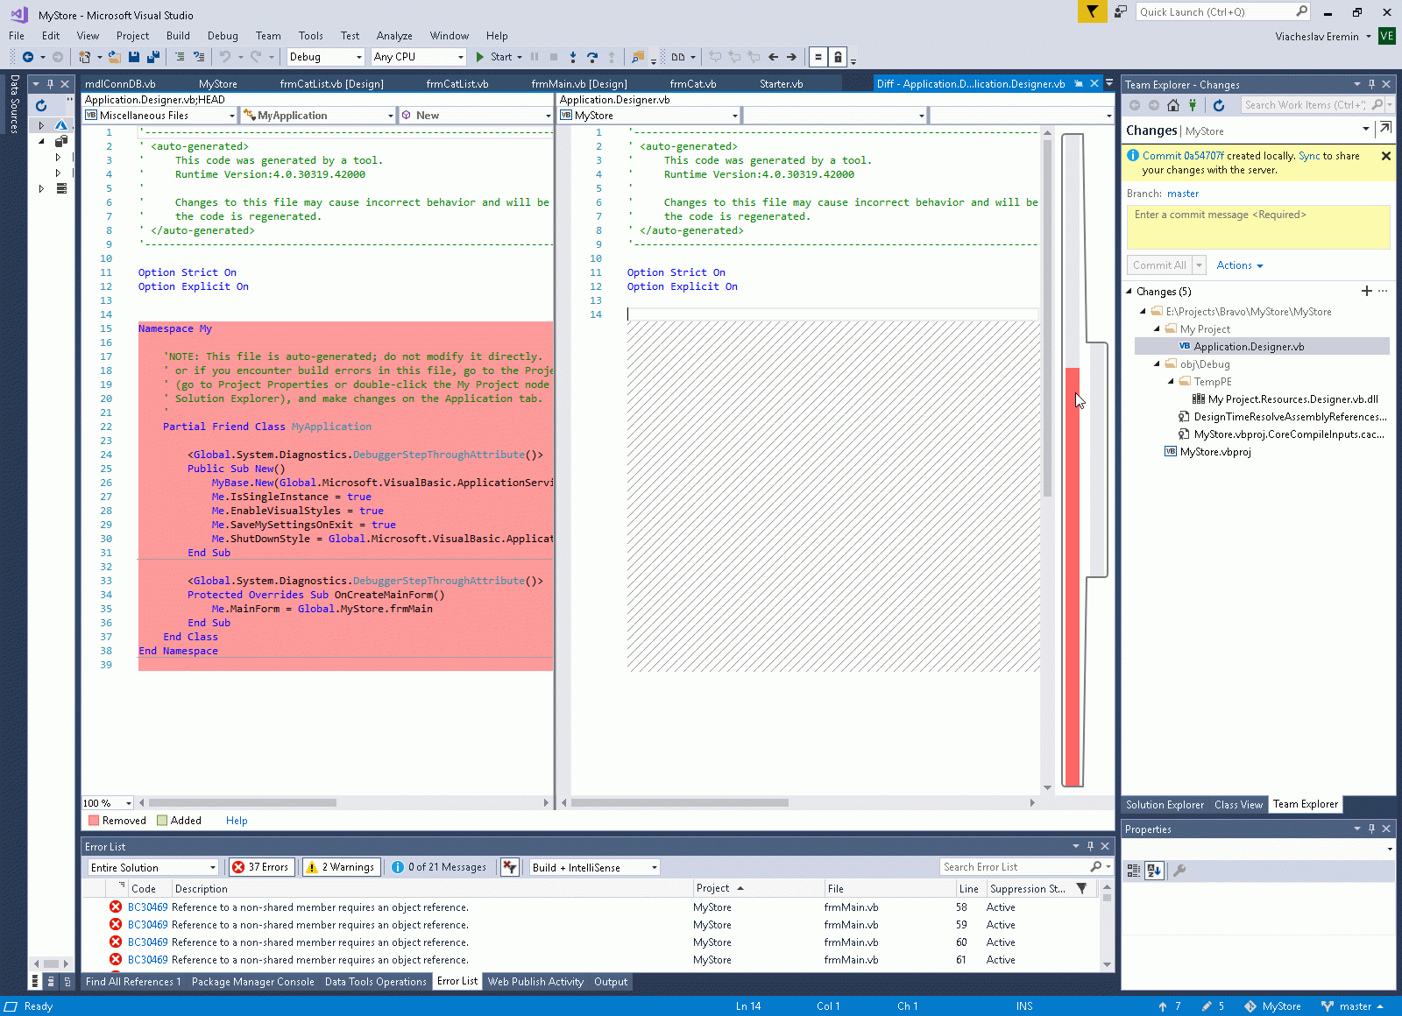Click the Undo icon in the toolbar
The height and width of the screenshot is (1016, 1402).
(225, 57)
